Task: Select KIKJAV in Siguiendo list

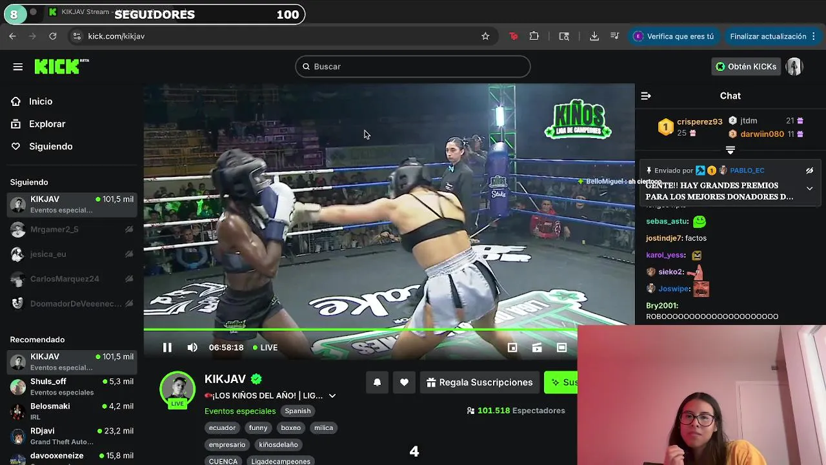Action: [x=72, y=204]
